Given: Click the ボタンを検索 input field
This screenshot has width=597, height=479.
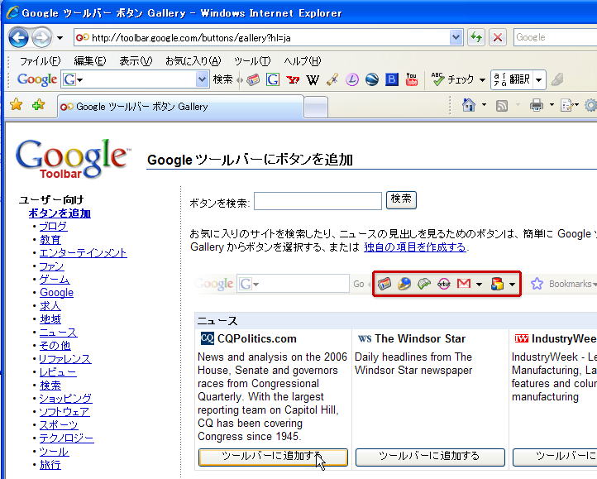Looking at the screenshot, I should [318, 201].
